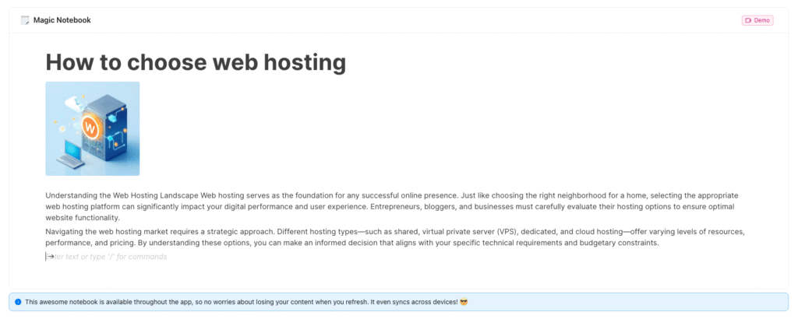Image resolution: width=798 pixels, height=326 pixels.
Task: Place cursor in 'How to choose web hosting' heading
Action: [x=196, y=61]
